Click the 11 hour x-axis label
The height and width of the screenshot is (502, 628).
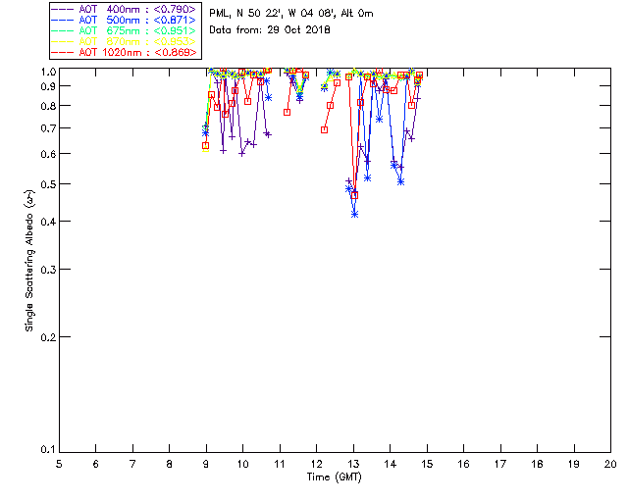point(280,464)
